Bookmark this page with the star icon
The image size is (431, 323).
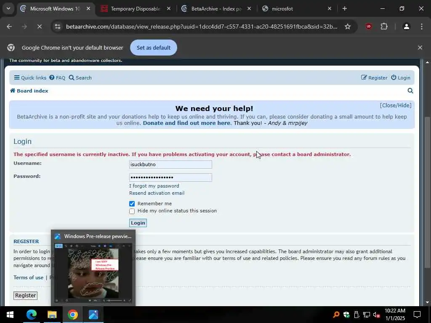click(348, 26)
